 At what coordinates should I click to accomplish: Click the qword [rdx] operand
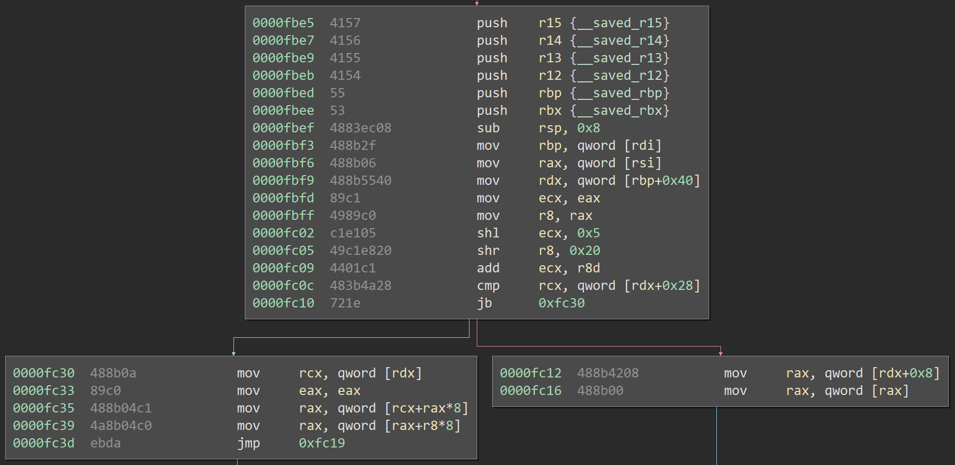tap(379, 373)
